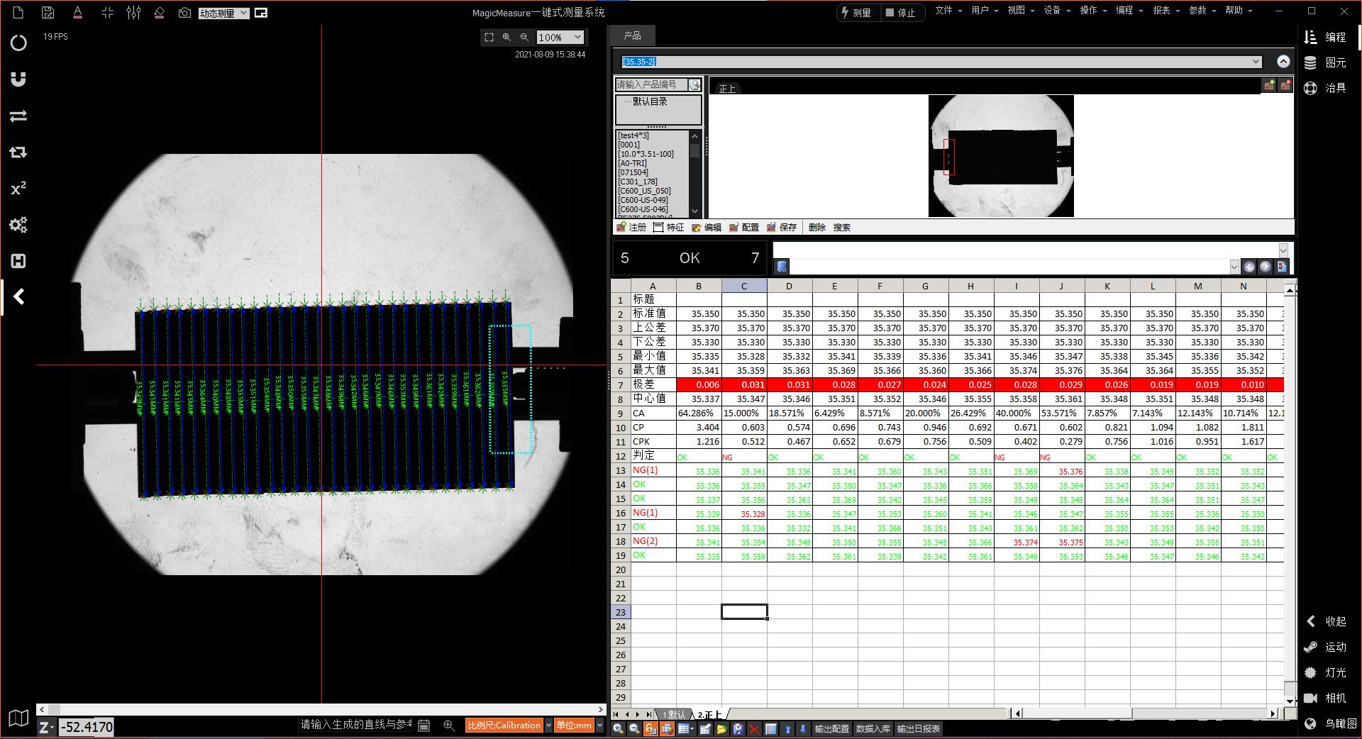
Task: Select the eraser tool icon
Action: pos(159,12)
